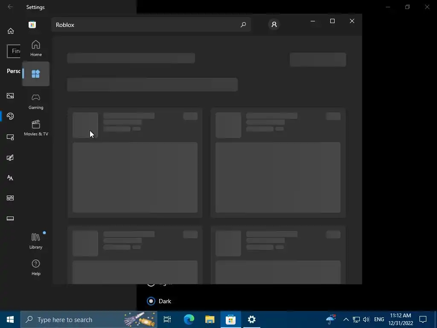Close the Microsoft Store window

[x=352, y=21]
